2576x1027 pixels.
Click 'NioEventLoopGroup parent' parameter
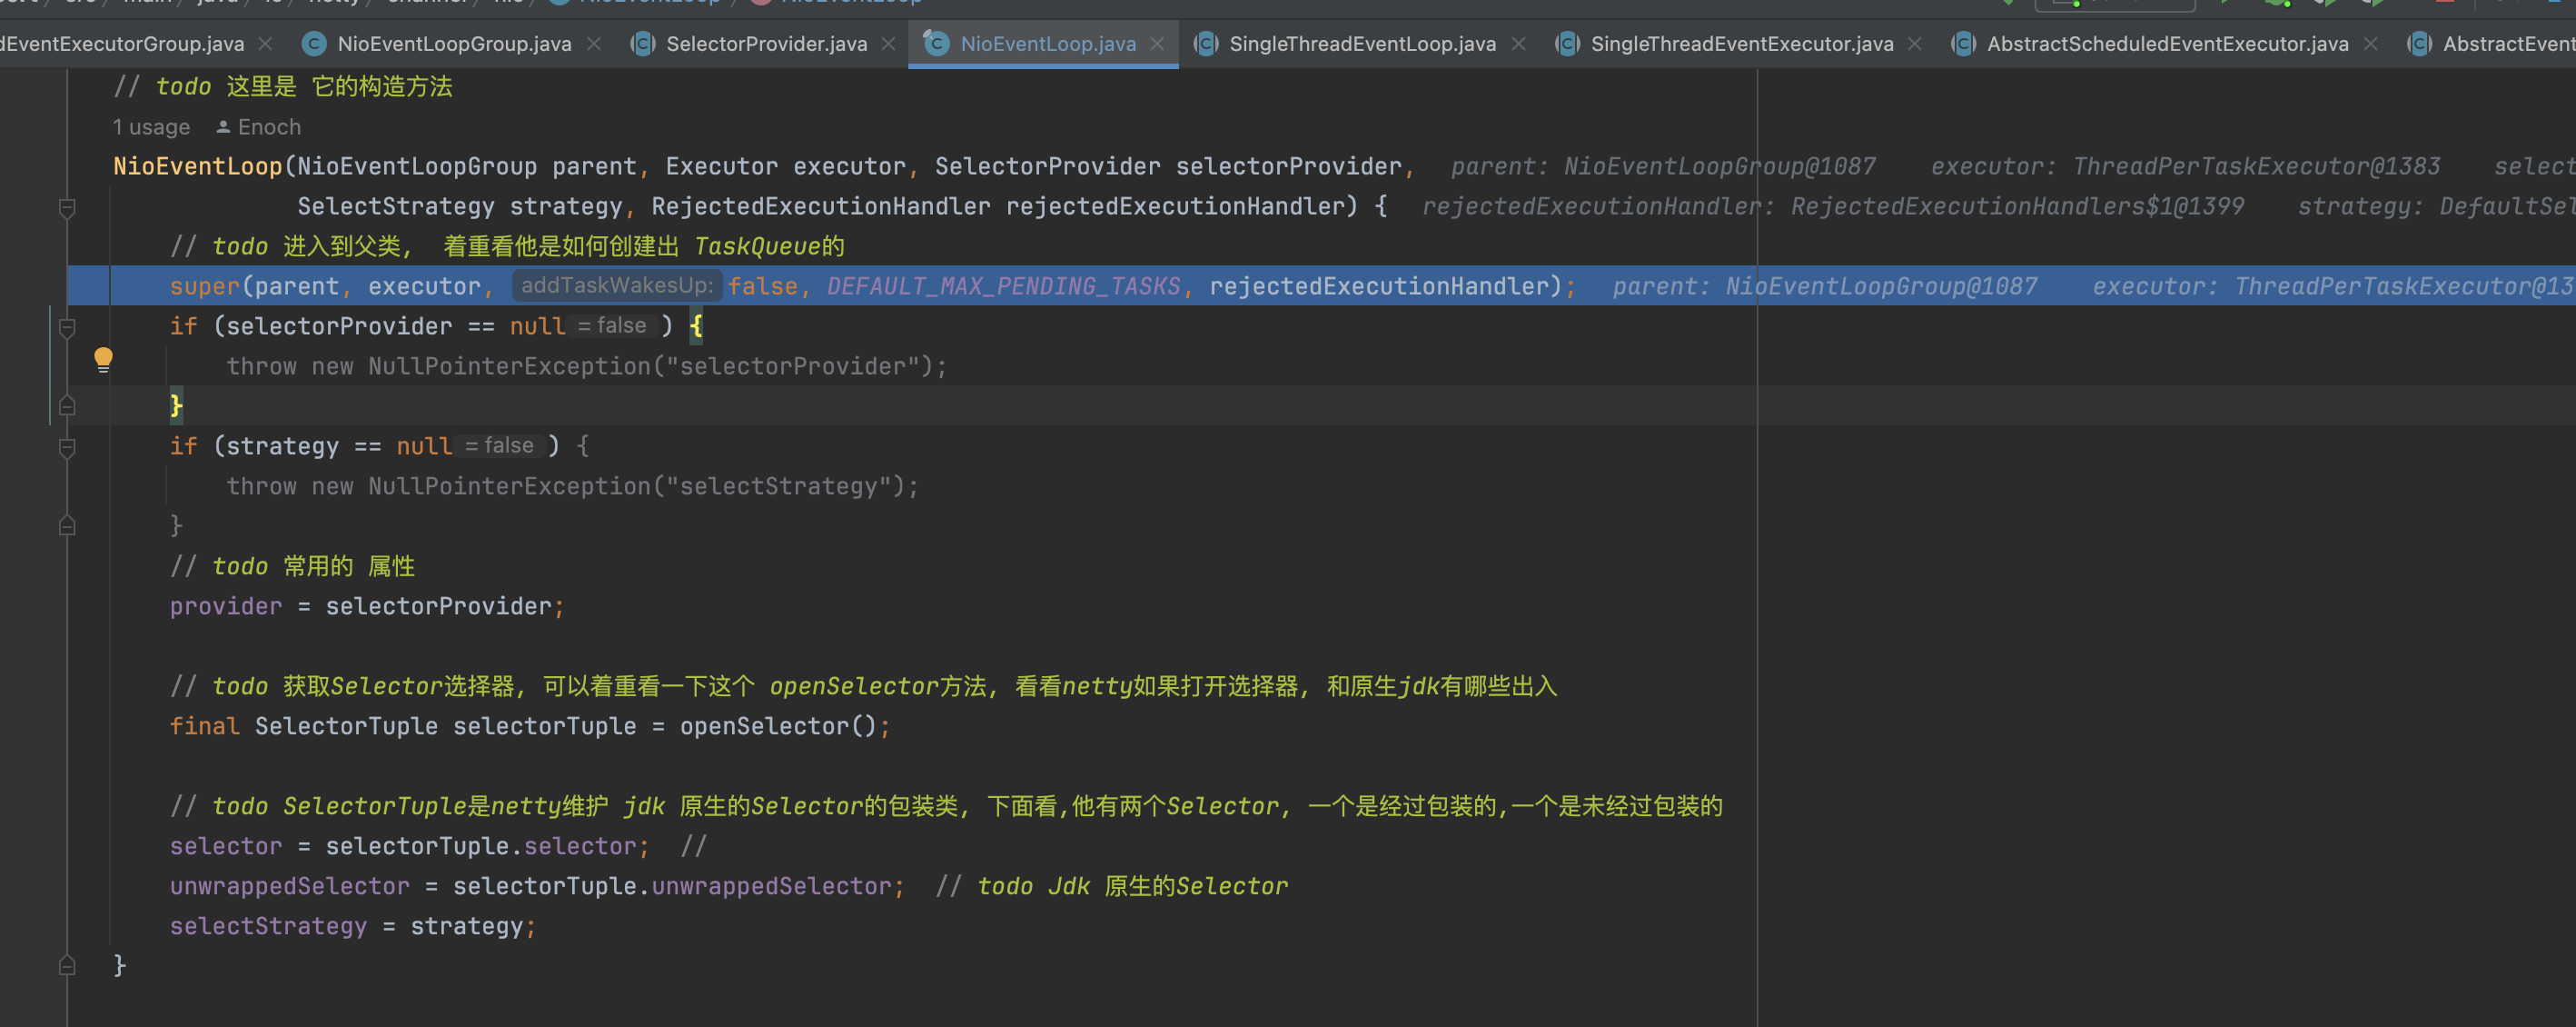tap(467, 166)
